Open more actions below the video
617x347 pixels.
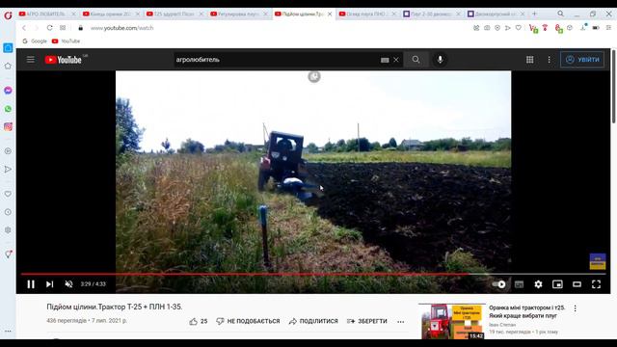[401, 322]
